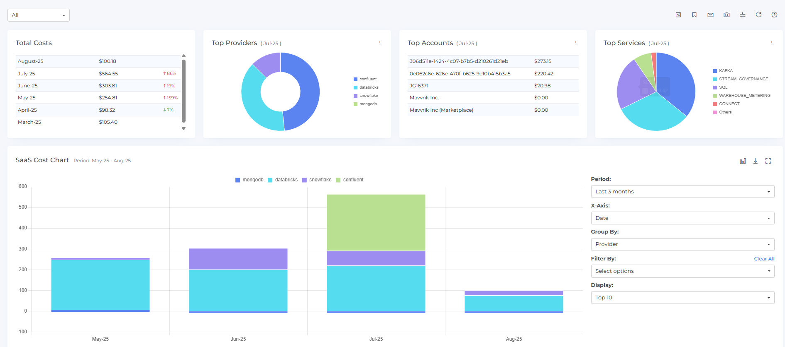The height and width of the screenshot is (347, 785).
Task: Switch chart type using bar chart icon
Action: pyautogui.click(x=743, y=161)
